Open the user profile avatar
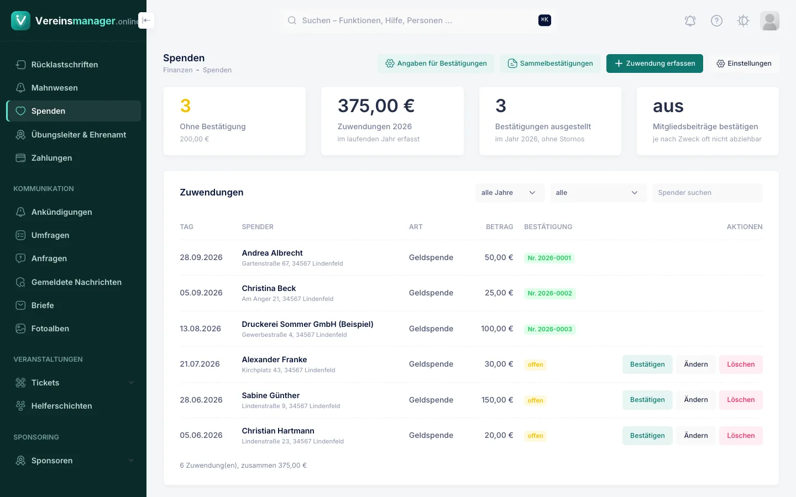Image resolution: width=796 pixels, height=497 pixels. point(769,21)
